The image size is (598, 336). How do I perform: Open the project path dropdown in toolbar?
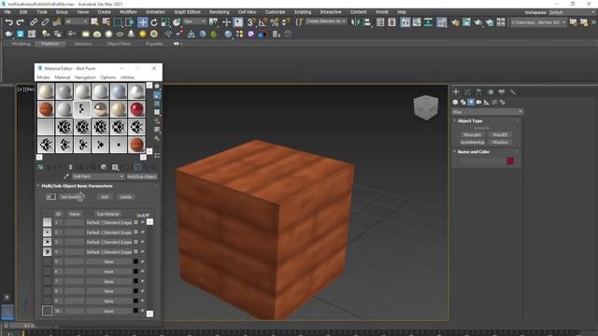click(x=538, y=22)
